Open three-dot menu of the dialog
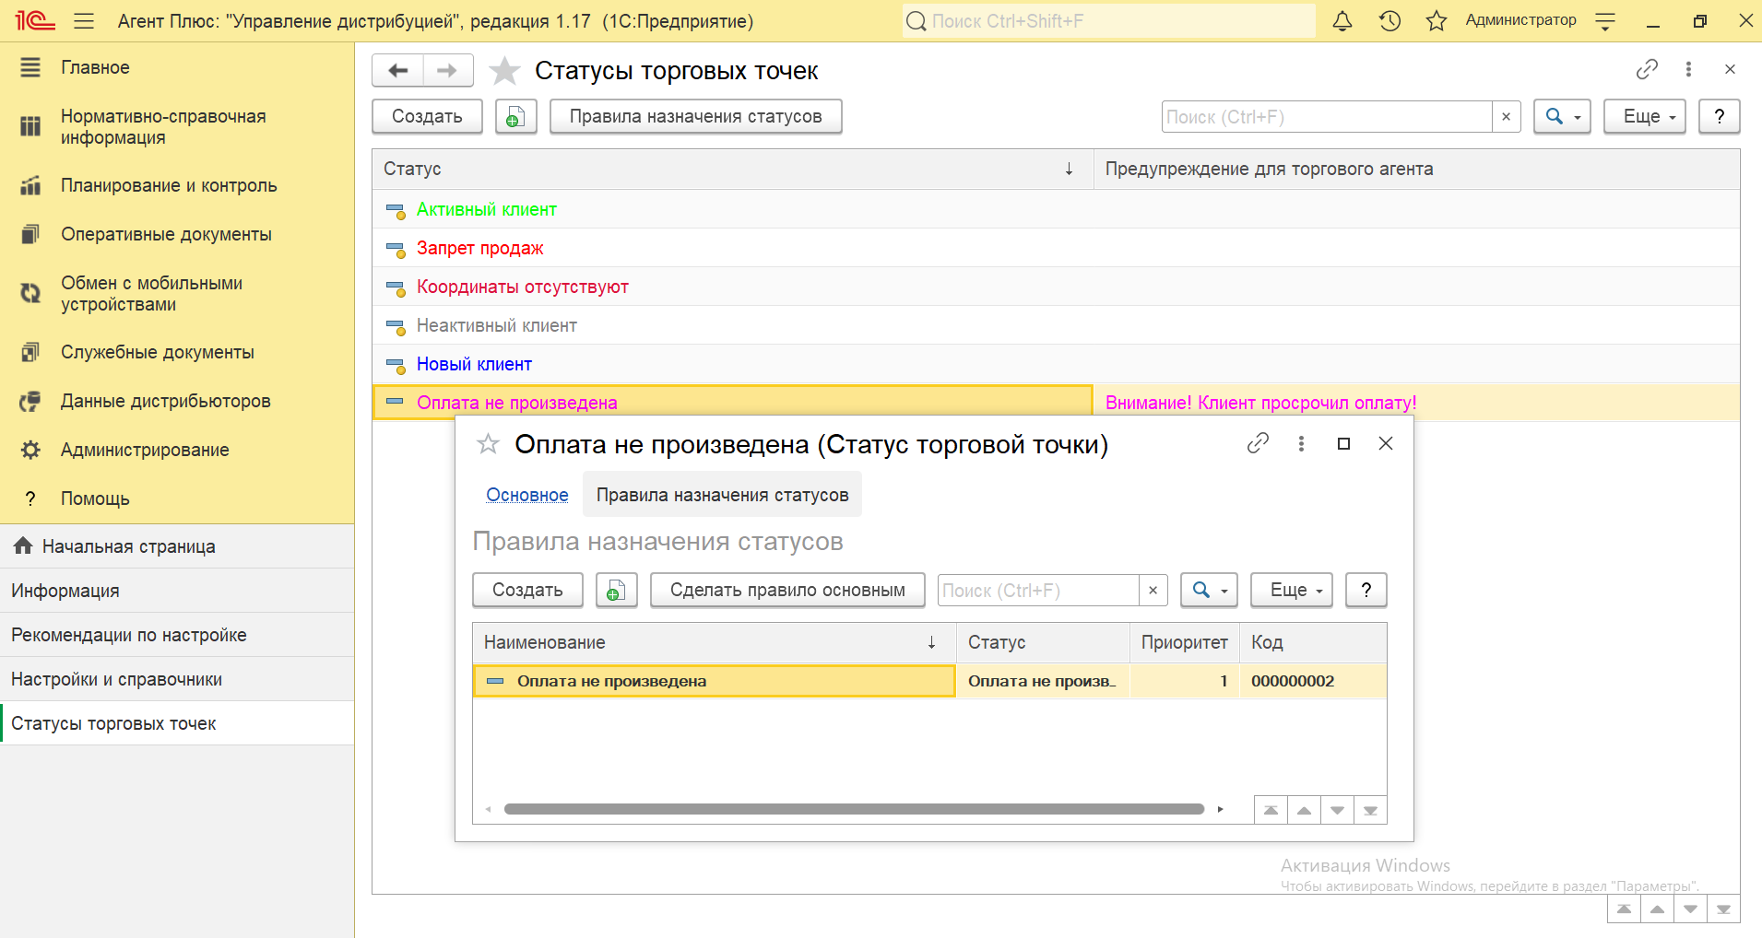The width and height of the screenshot is (1762, 938). click(x=1301, y=443)
